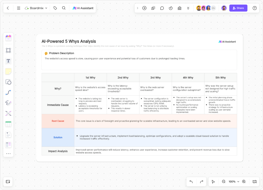Select the yellow Sticky Note tool
The width and height of the screenshot is (263, 190).
[8, 71]
